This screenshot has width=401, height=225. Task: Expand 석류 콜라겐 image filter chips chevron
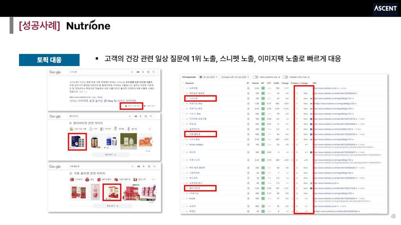tap(153, 179)
